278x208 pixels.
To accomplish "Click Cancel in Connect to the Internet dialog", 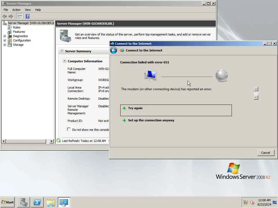I will pyautogui.click(x=266, y=153).
